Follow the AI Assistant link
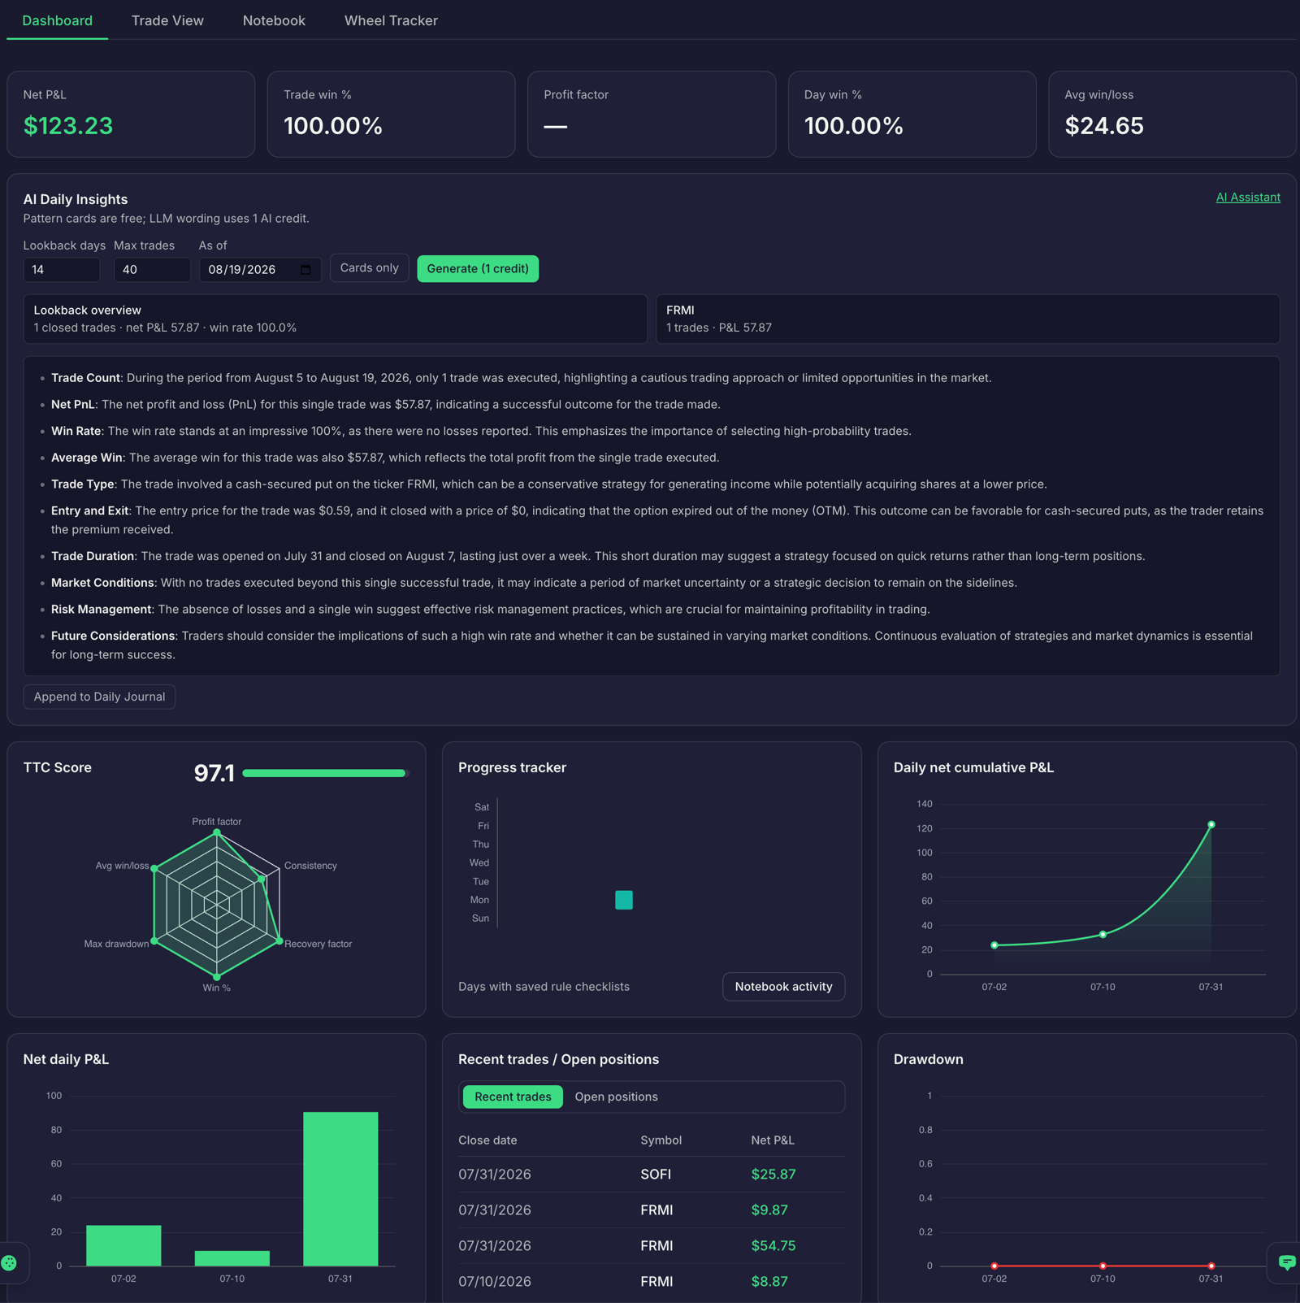The image size is (1300, 1303). [1247, 198]
